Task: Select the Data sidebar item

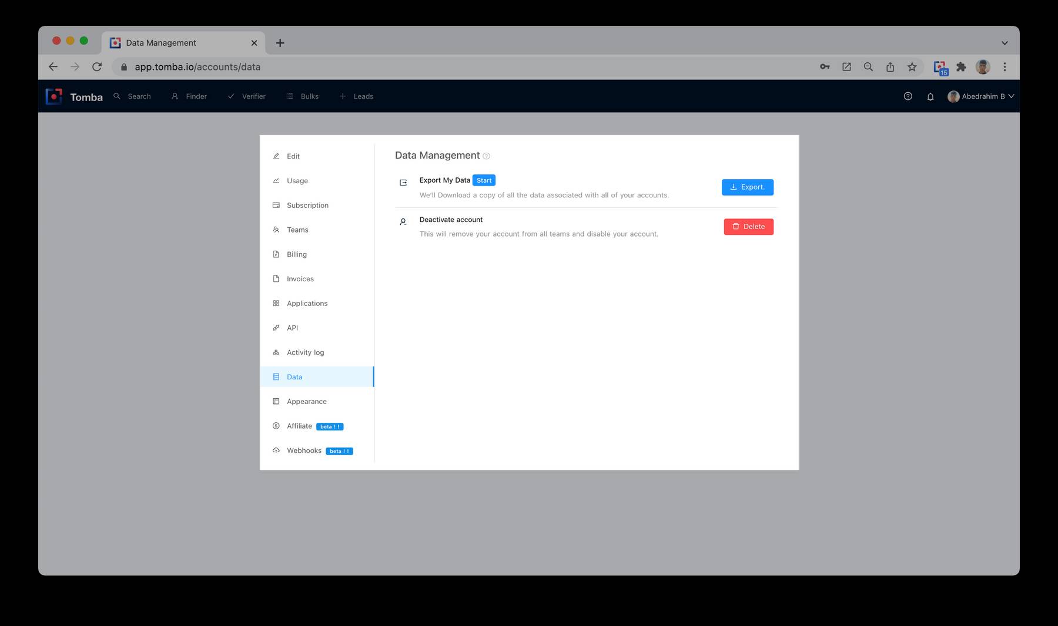Action: 317,377
